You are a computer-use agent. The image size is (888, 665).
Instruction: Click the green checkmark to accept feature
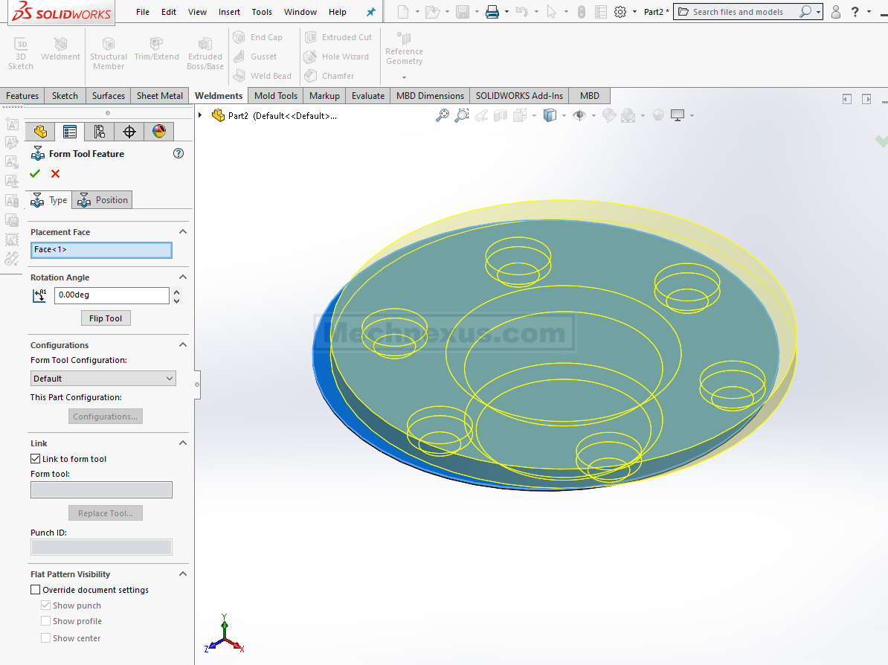[35, 174]
